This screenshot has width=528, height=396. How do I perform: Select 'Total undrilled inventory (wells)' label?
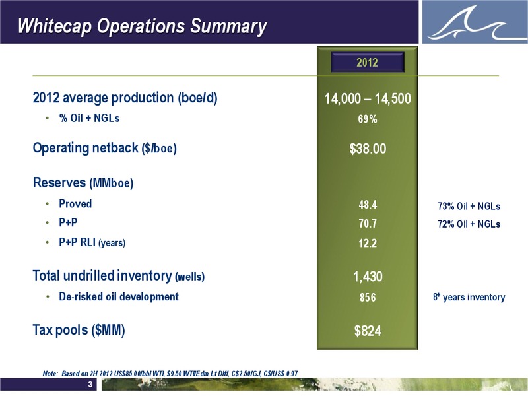[119, 275]
